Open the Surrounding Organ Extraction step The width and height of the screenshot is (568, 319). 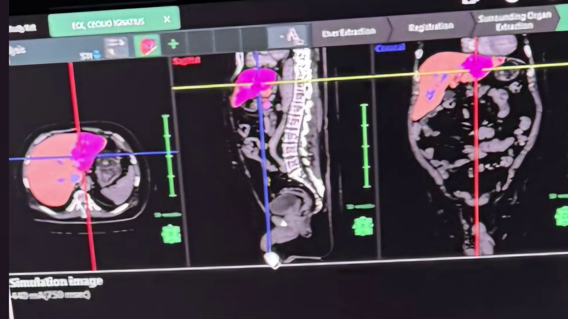pyautogui.click(x=514, y=21)
